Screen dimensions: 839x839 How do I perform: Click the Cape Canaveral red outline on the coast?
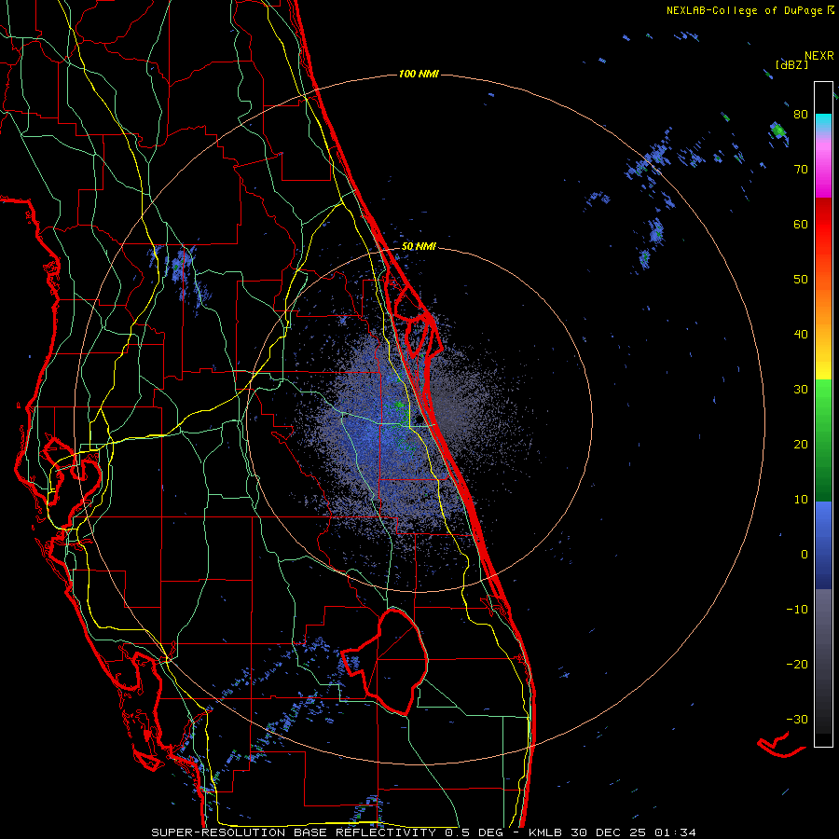tap(418, 321)
